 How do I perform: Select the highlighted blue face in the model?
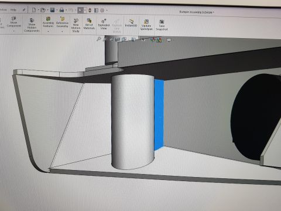coord(159,114)
